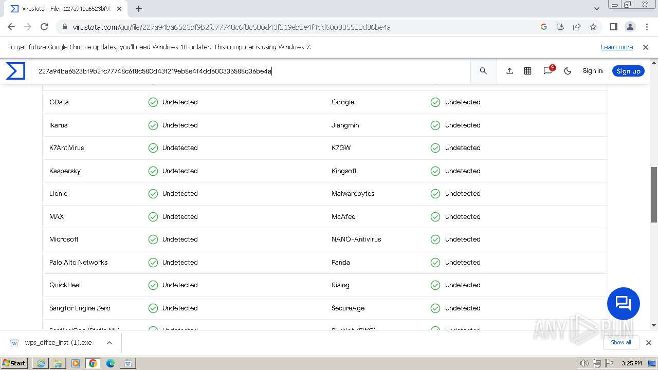Click the volume speaker tray icon

[x=585, y=363]
